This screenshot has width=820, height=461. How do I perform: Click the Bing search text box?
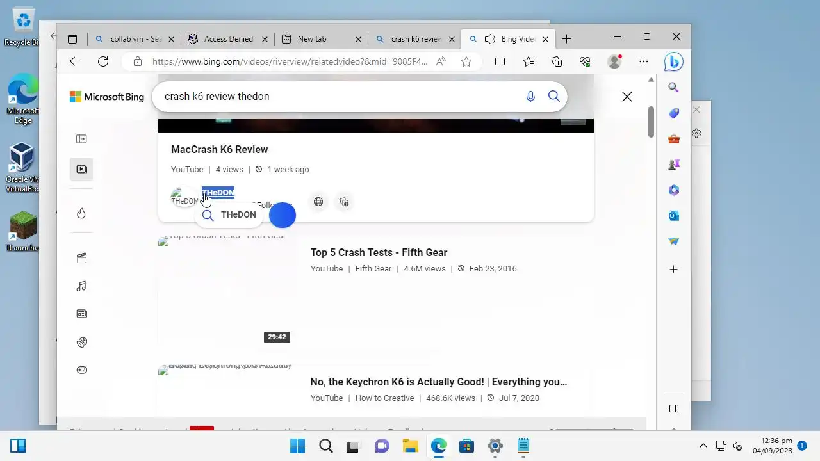tap(340, 97)
